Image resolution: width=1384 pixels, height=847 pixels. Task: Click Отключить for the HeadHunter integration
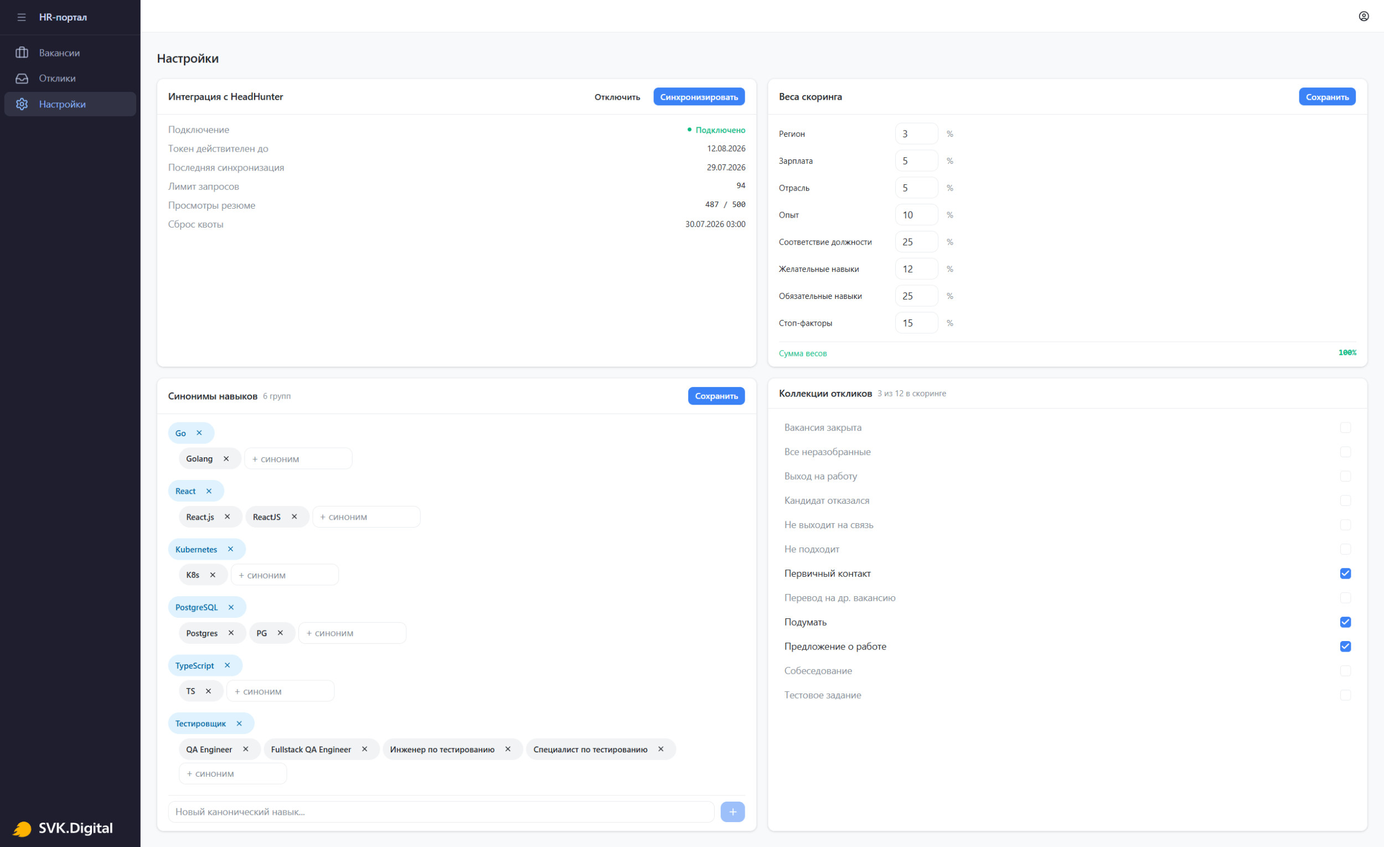(617, 97)
